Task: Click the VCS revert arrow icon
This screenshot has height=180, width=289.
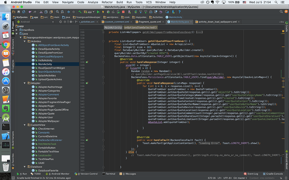Action: tap(161, 12)
